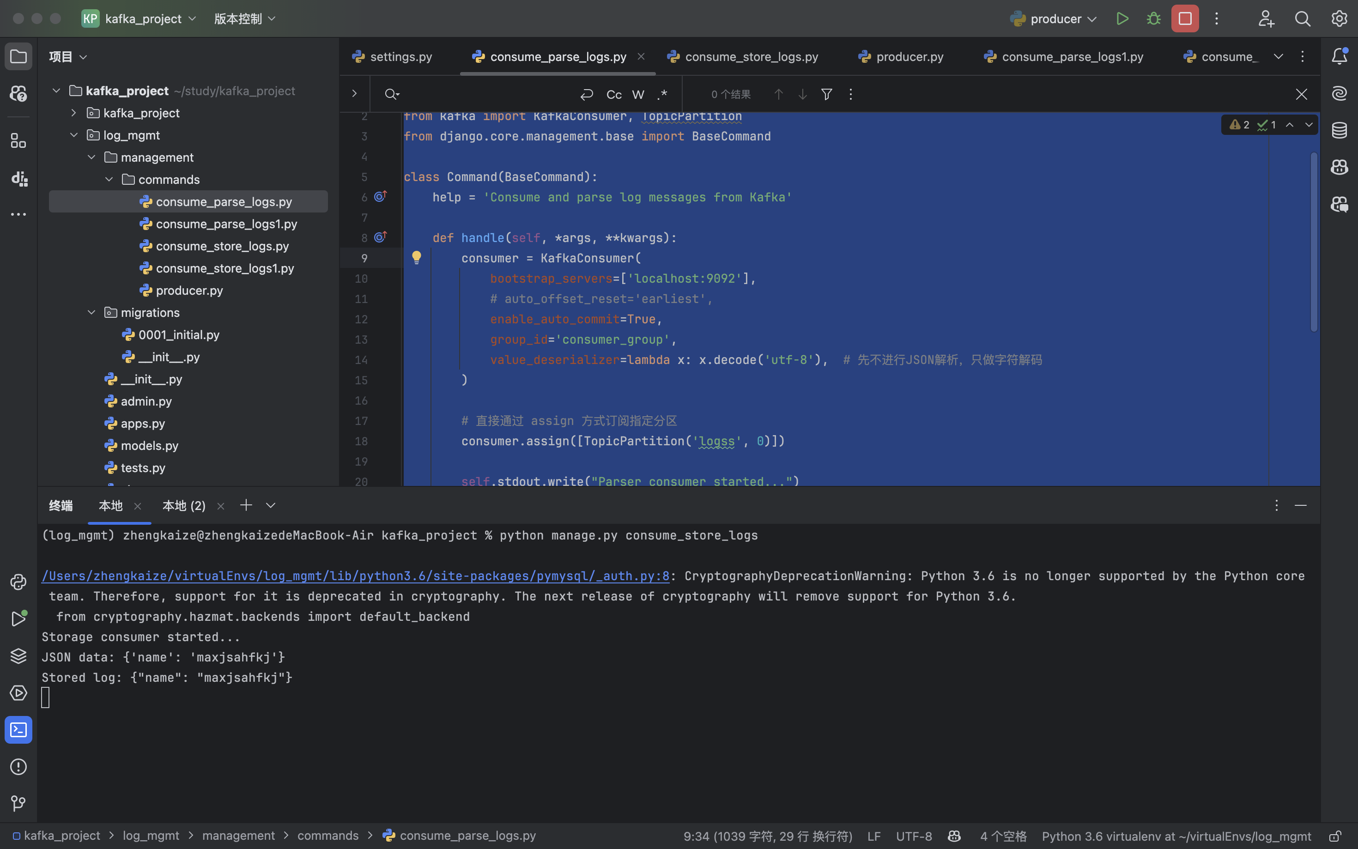This screenshot has height=849, width=1358.
Task: Click the Debug bug icon
Action: (1154, 18)
